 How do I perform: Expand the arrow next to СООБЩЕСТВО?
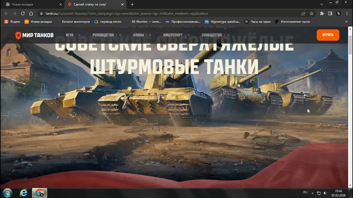228,35
